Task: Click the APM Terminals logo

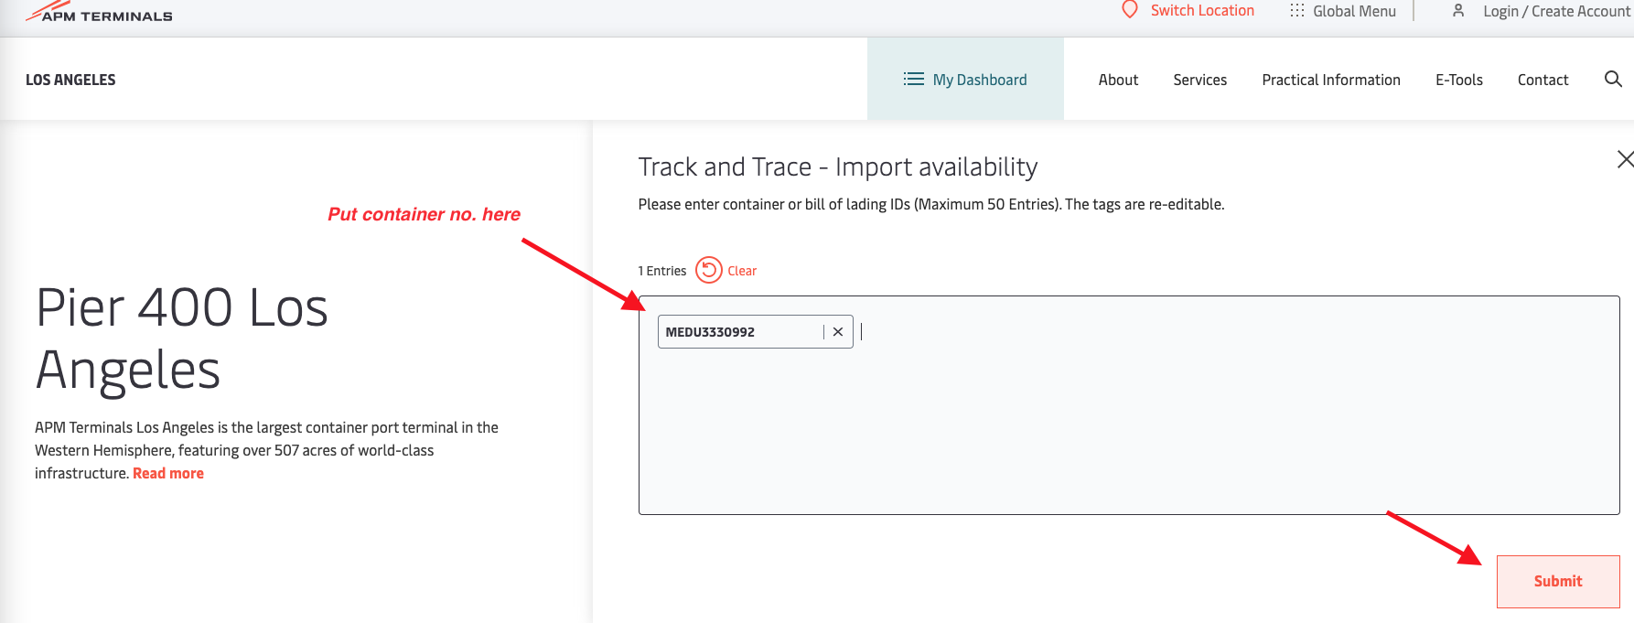Action: 99,13
